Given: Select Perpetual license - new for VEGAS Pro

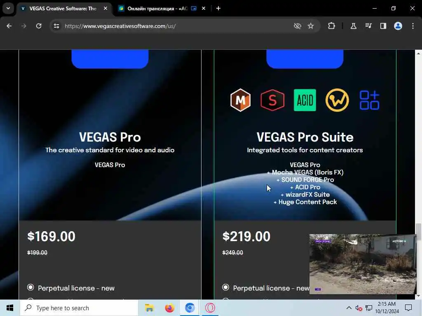Looking at the screenshot, I should click(30, 287).
